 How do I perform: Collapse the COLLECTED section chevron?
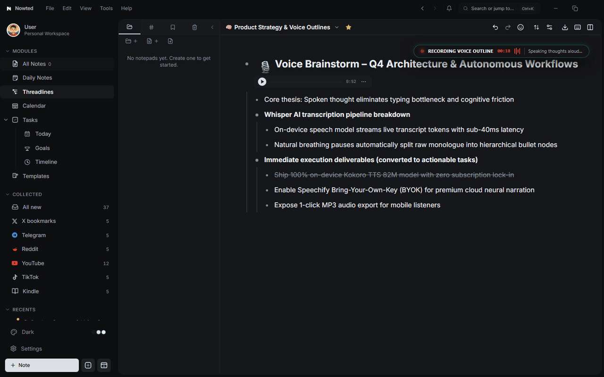click(7, 194)
